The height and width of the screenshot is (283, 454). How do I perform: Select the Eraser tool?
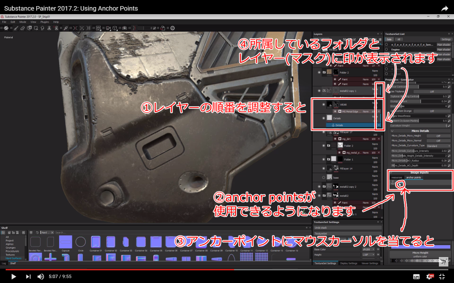(23, 28)
